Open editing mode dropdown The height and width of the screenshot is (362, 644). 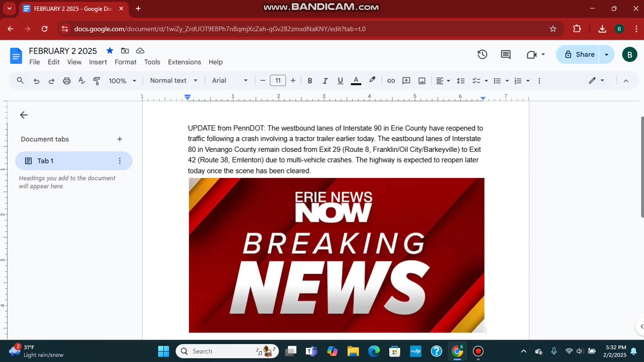(x=597, y=80)
